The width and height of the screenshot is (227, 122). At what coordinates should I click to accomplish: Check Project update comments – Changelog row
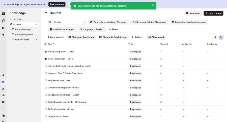[46, 102]
